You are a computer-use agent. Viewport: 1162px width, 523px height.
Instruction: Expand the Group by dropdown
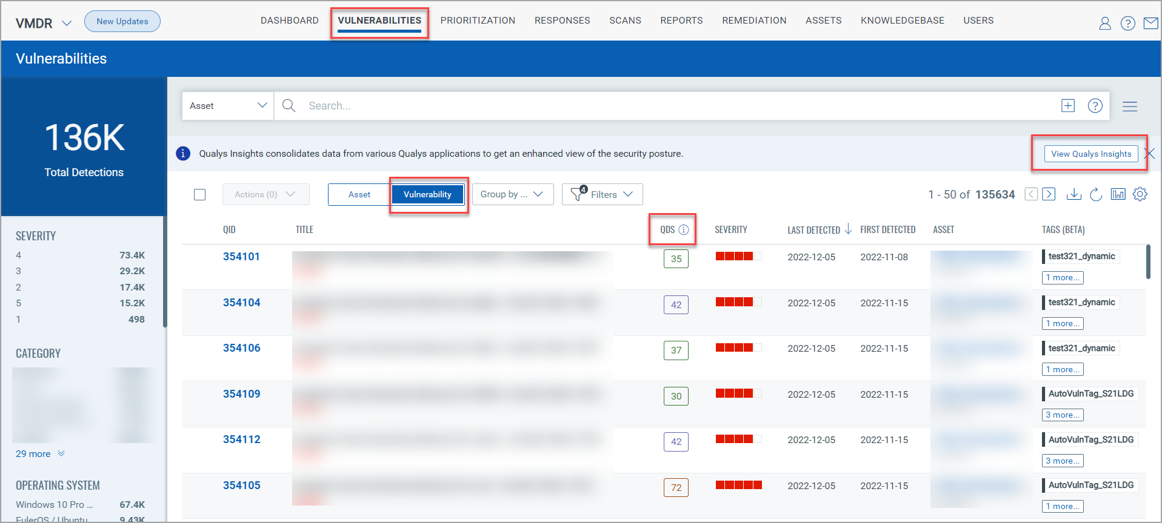[x=512, y=194]
